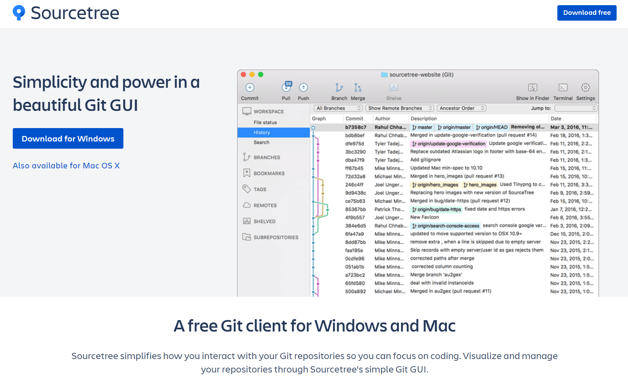Select commit bdb8bef hash
The height and width of the screenshot is (389, 628).
click(x=355, y=135)
